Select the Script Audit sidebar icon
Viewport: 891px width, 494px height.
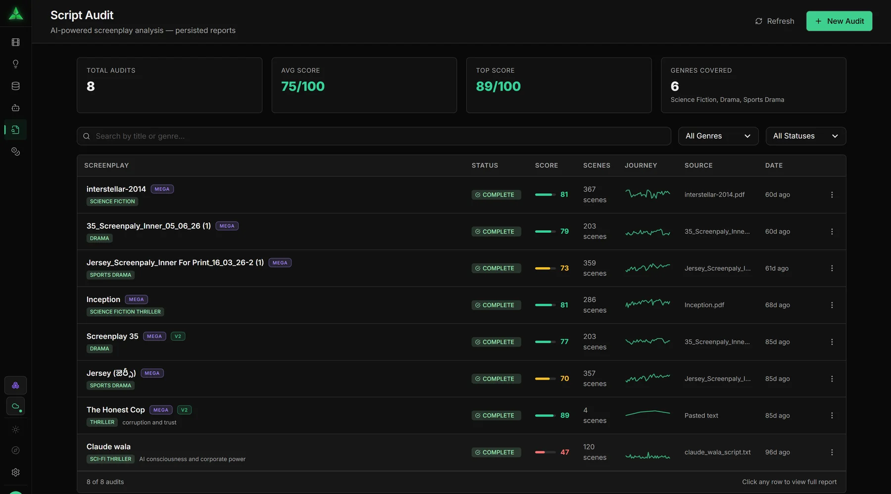click(16, 130)
